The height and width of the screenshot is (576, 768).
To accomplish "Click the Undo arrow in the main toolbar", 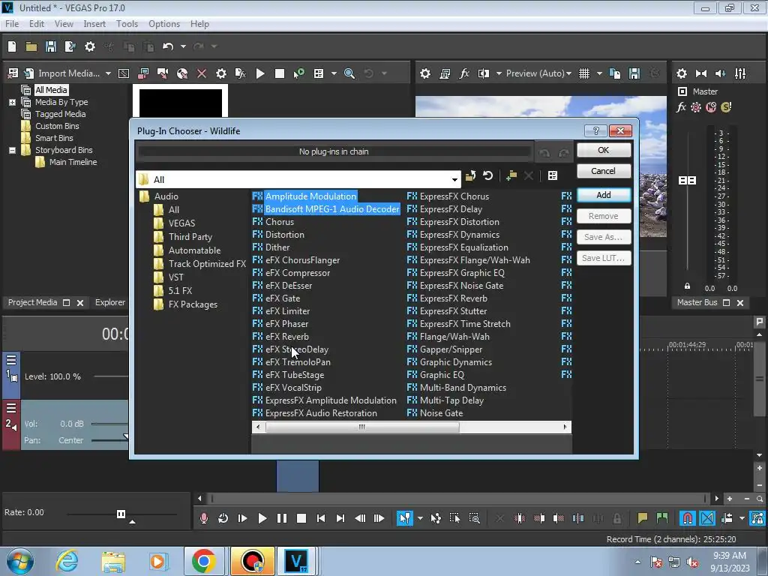I will click(x=168, y=46).
